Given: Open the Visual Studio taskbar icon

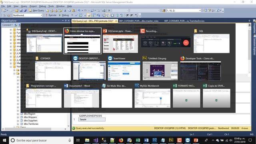Looking at the screenshot, I should tap(96, 140).
